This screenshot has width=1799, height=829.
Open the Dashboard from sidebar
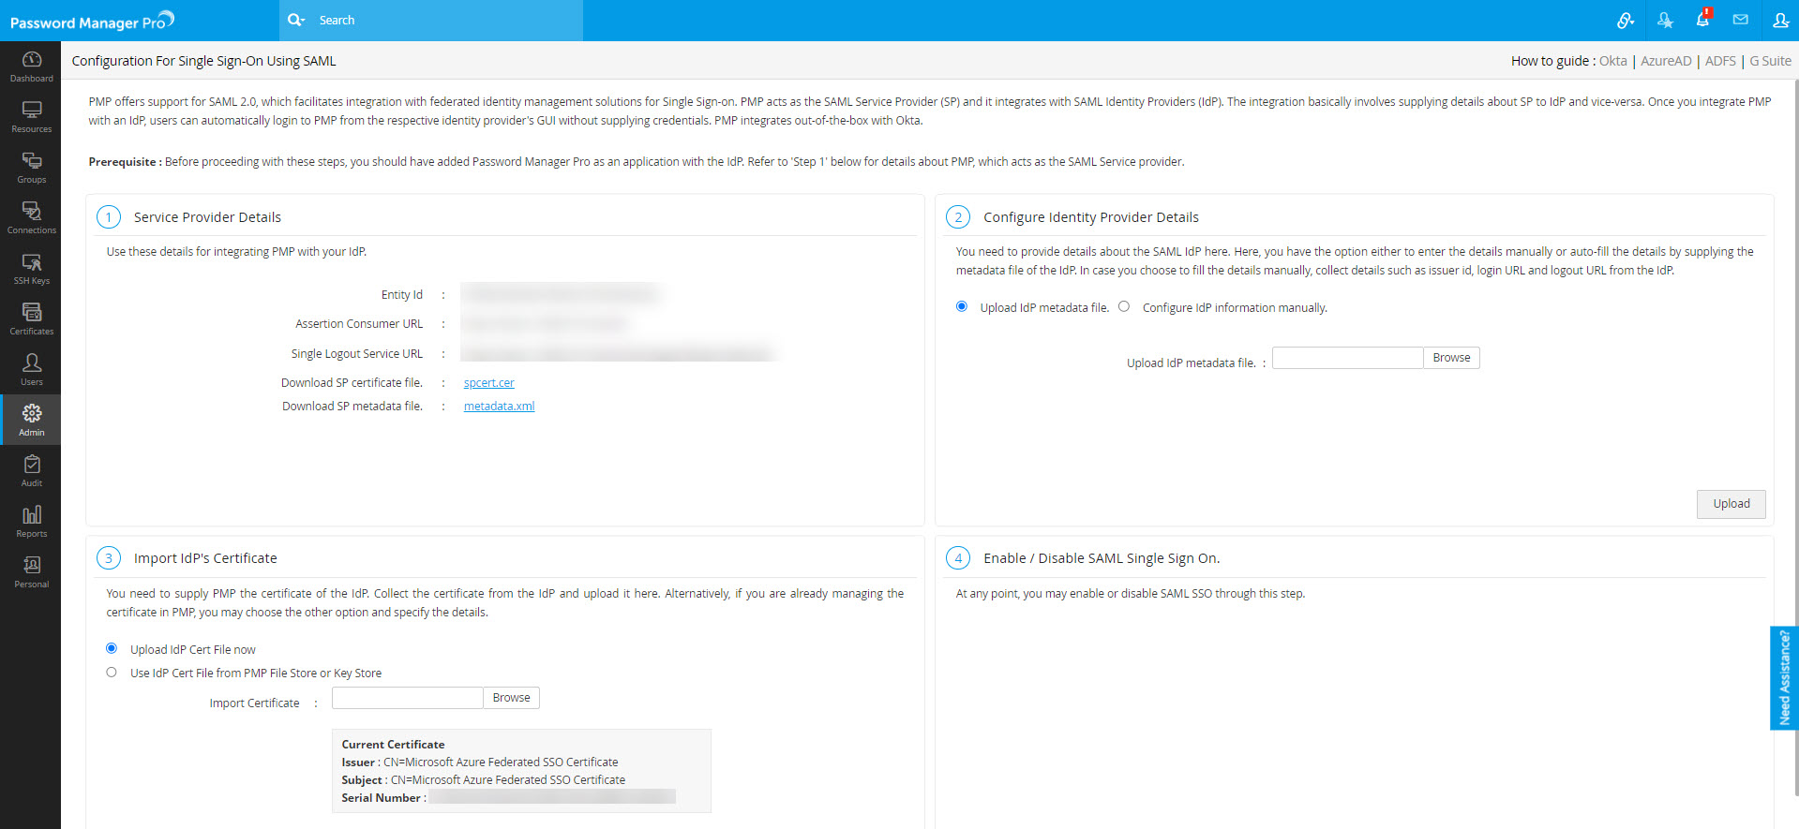[31, 67]
